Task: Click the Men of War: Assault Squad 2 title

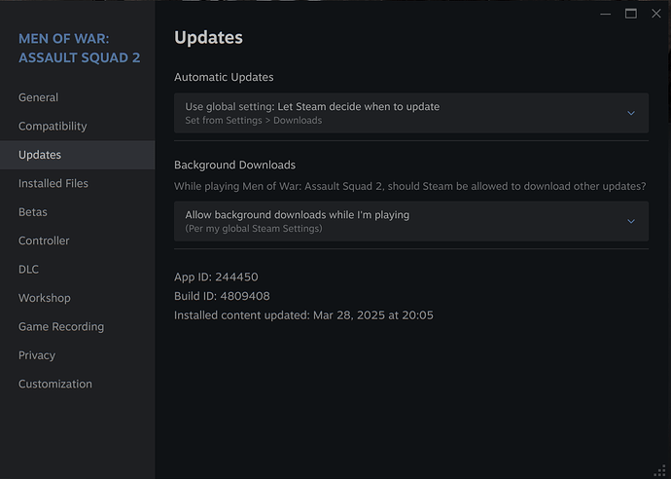Action: [x=79, y=48]
